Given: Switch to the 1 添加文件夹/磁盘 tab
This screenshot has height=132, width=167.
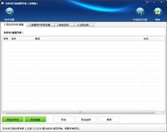Looking at the screenshot, I should point(14,25).
